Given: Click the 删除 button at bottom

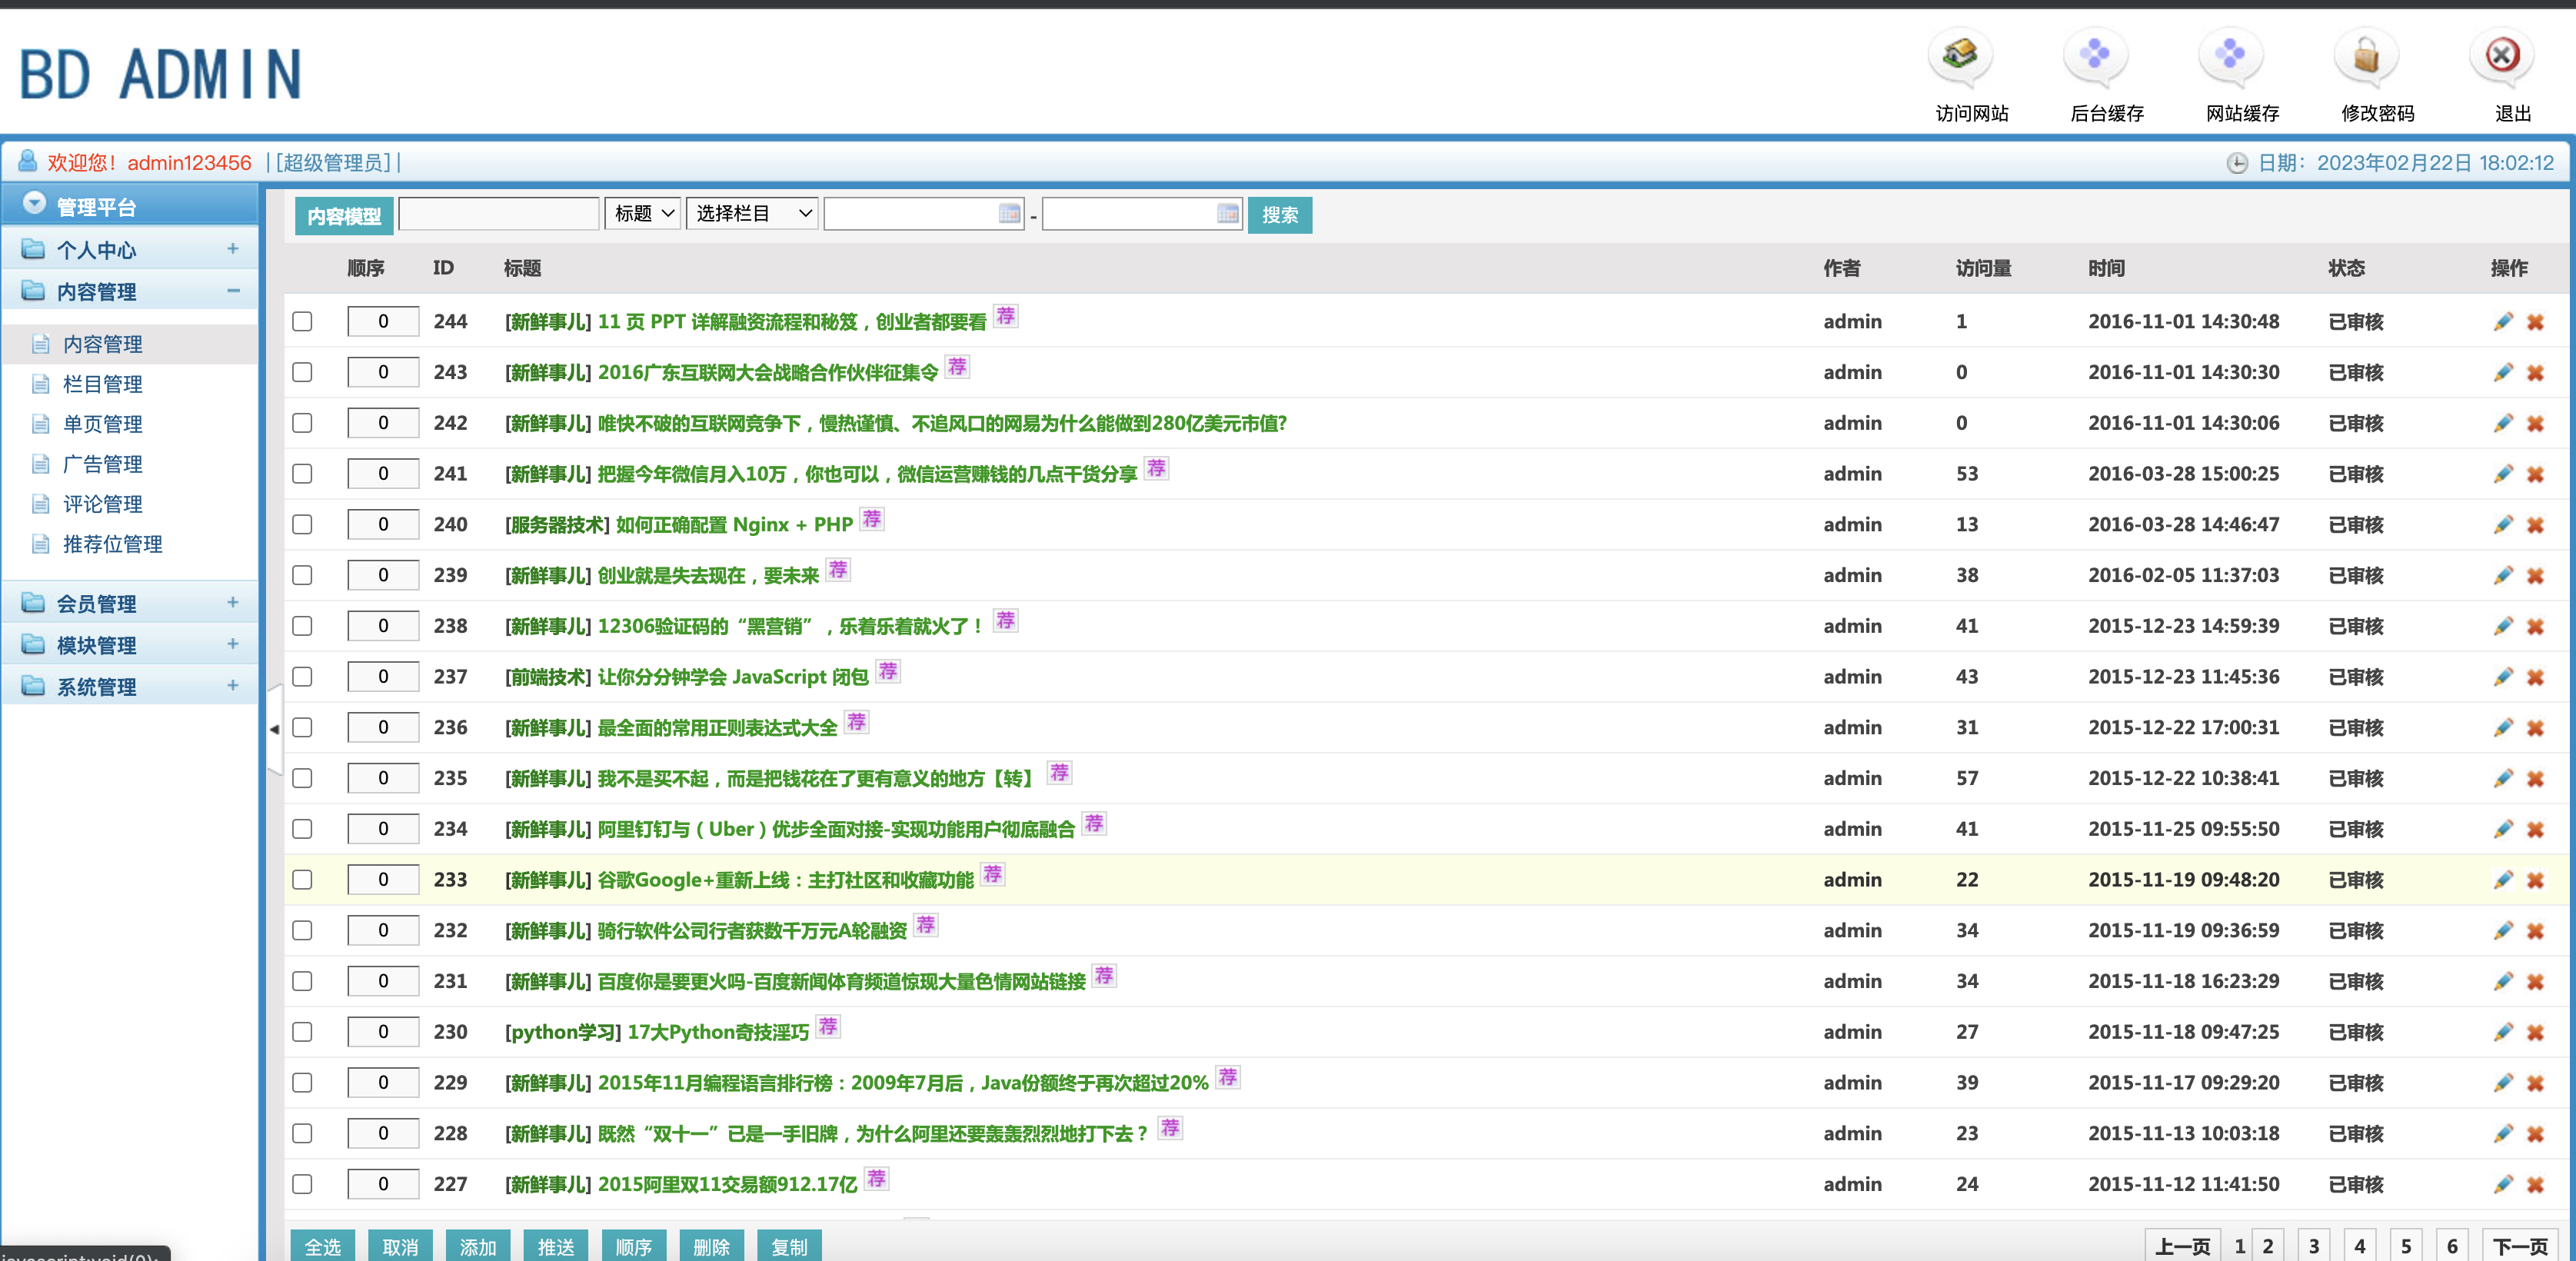Looking at the screenshot, I should (711, 1246).
